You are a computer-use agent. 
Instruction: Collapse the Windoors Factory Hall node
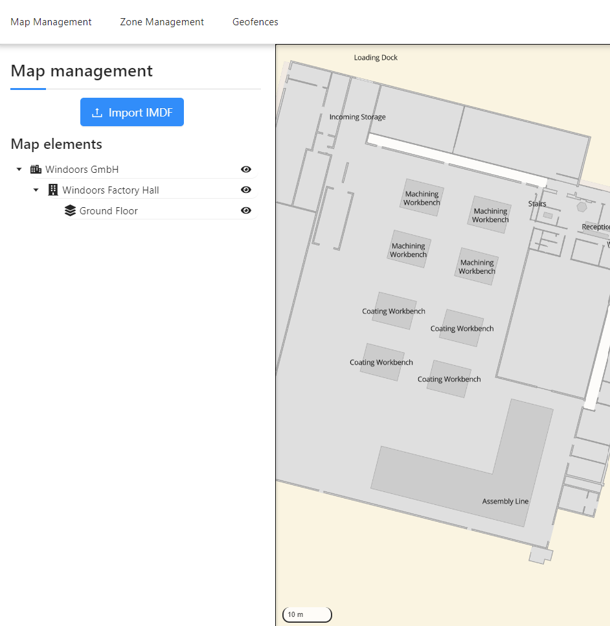pos(36,190)
